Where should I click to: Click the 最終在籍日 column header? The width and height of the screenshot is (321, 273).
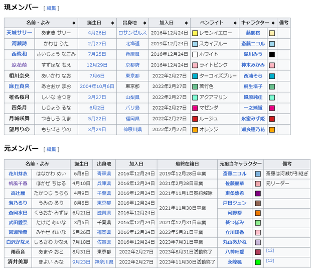[x=187, y=164]
